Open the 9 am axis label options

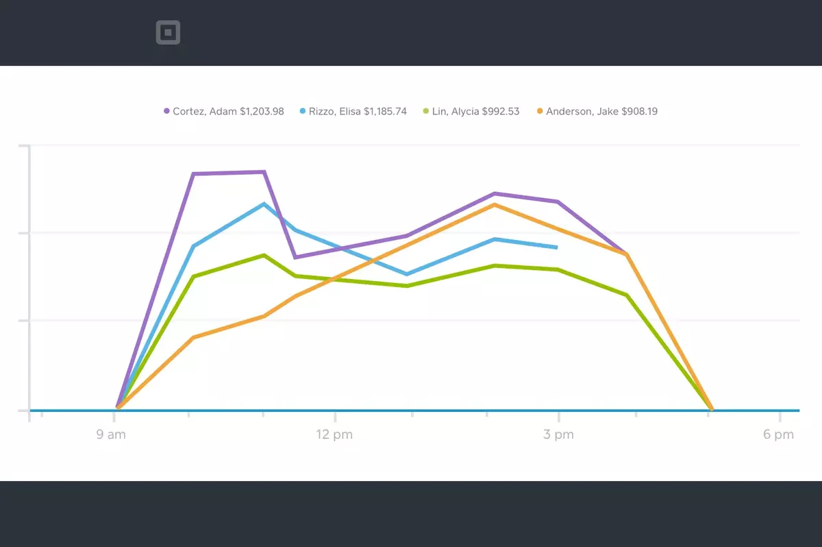[x=110, y=434]
